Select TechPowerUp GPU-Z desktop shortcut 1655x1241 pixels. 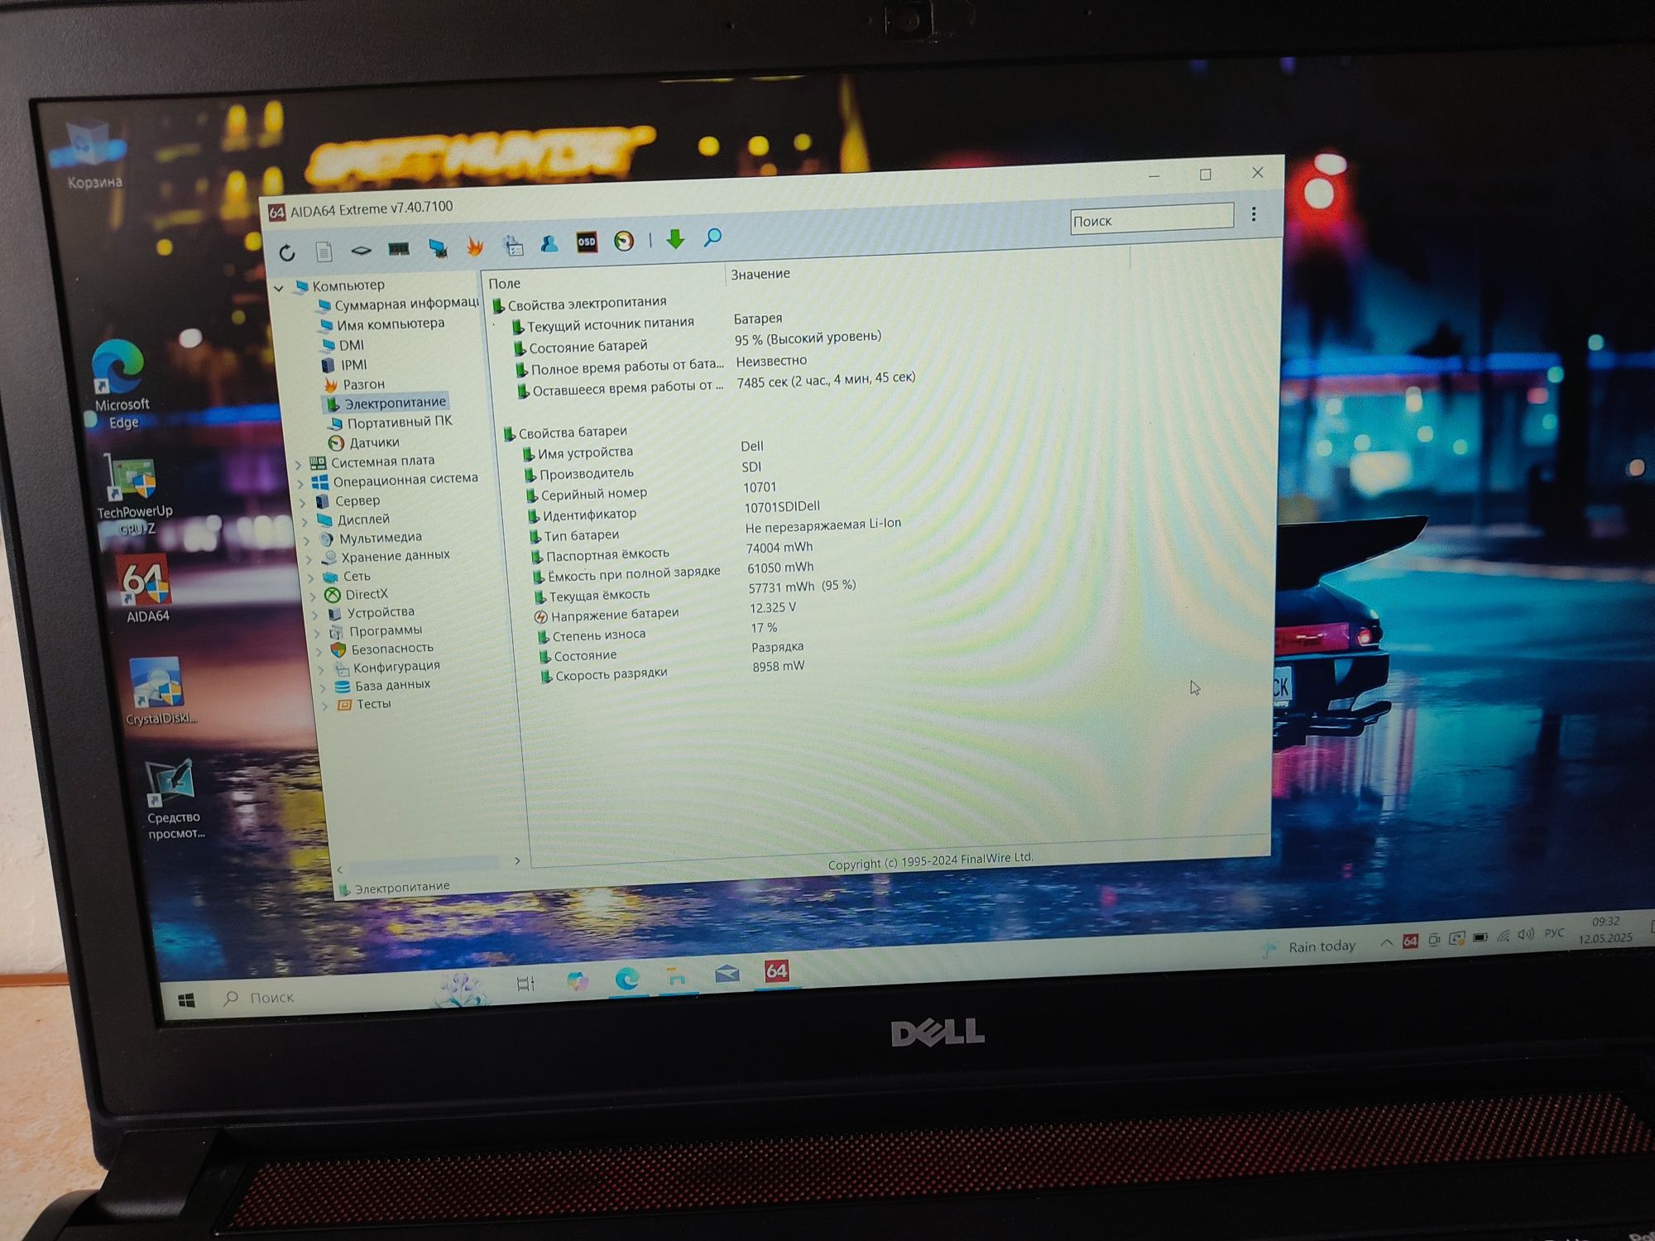point(134,496)
